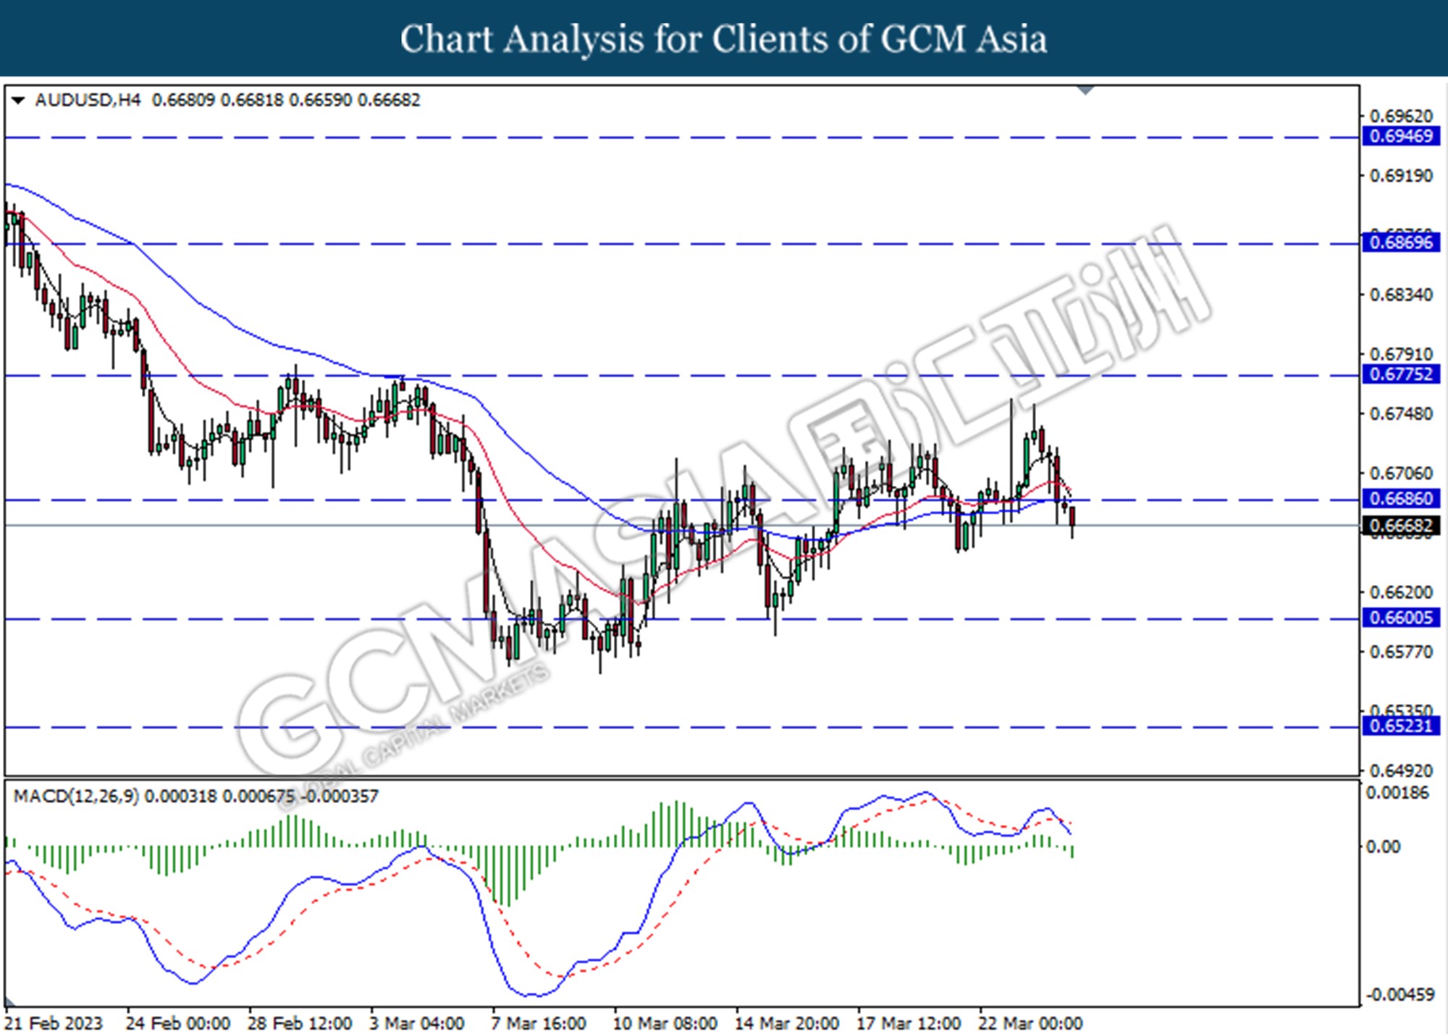1448x1034 pixels.
Task: Click the MACD 0.00186 scale value
Action: pos(1397,793)
